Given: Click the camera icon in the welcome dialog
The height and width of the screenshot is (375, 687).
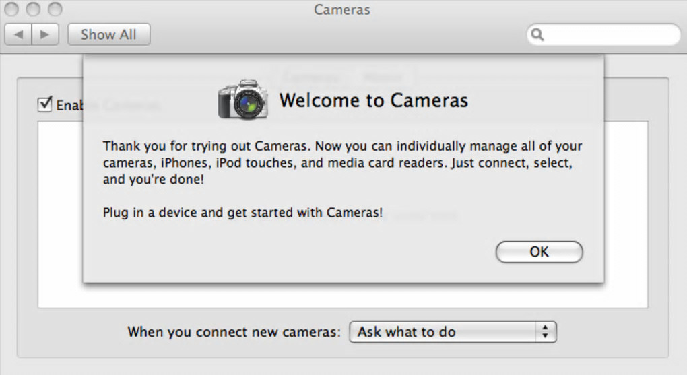Looking at the screenshot, I should click(242, 100).
